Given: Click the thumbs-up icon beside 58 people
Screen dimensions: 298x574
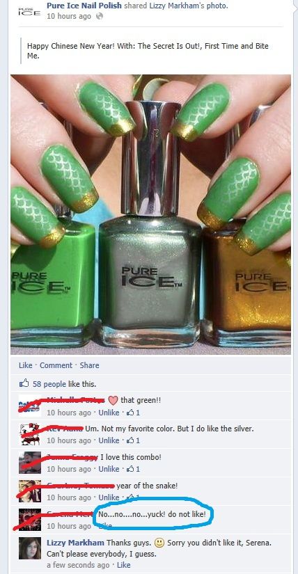Looking at the screenshot, I should [x=24, y=383].
